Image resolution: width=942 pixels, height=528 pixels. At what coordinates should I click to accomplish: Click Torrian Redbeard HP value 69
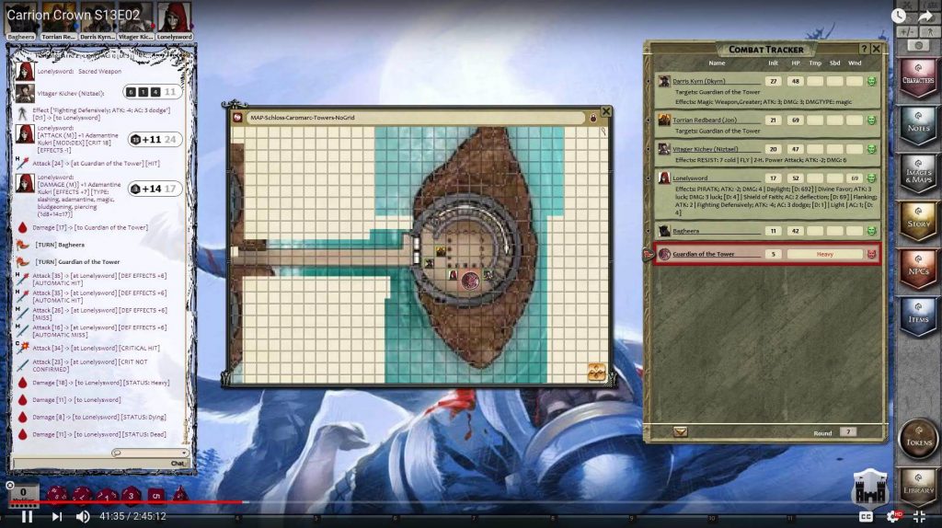[x=796, y=121]
